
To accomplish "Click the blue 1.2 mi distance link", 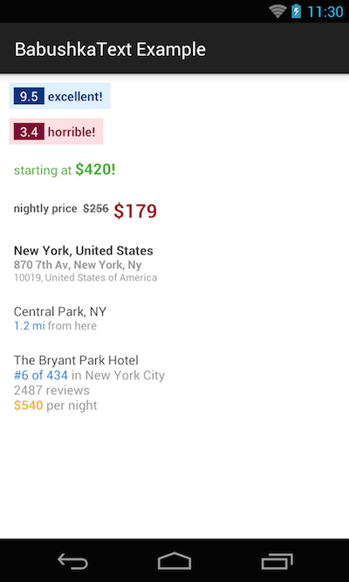I will 30,326.
